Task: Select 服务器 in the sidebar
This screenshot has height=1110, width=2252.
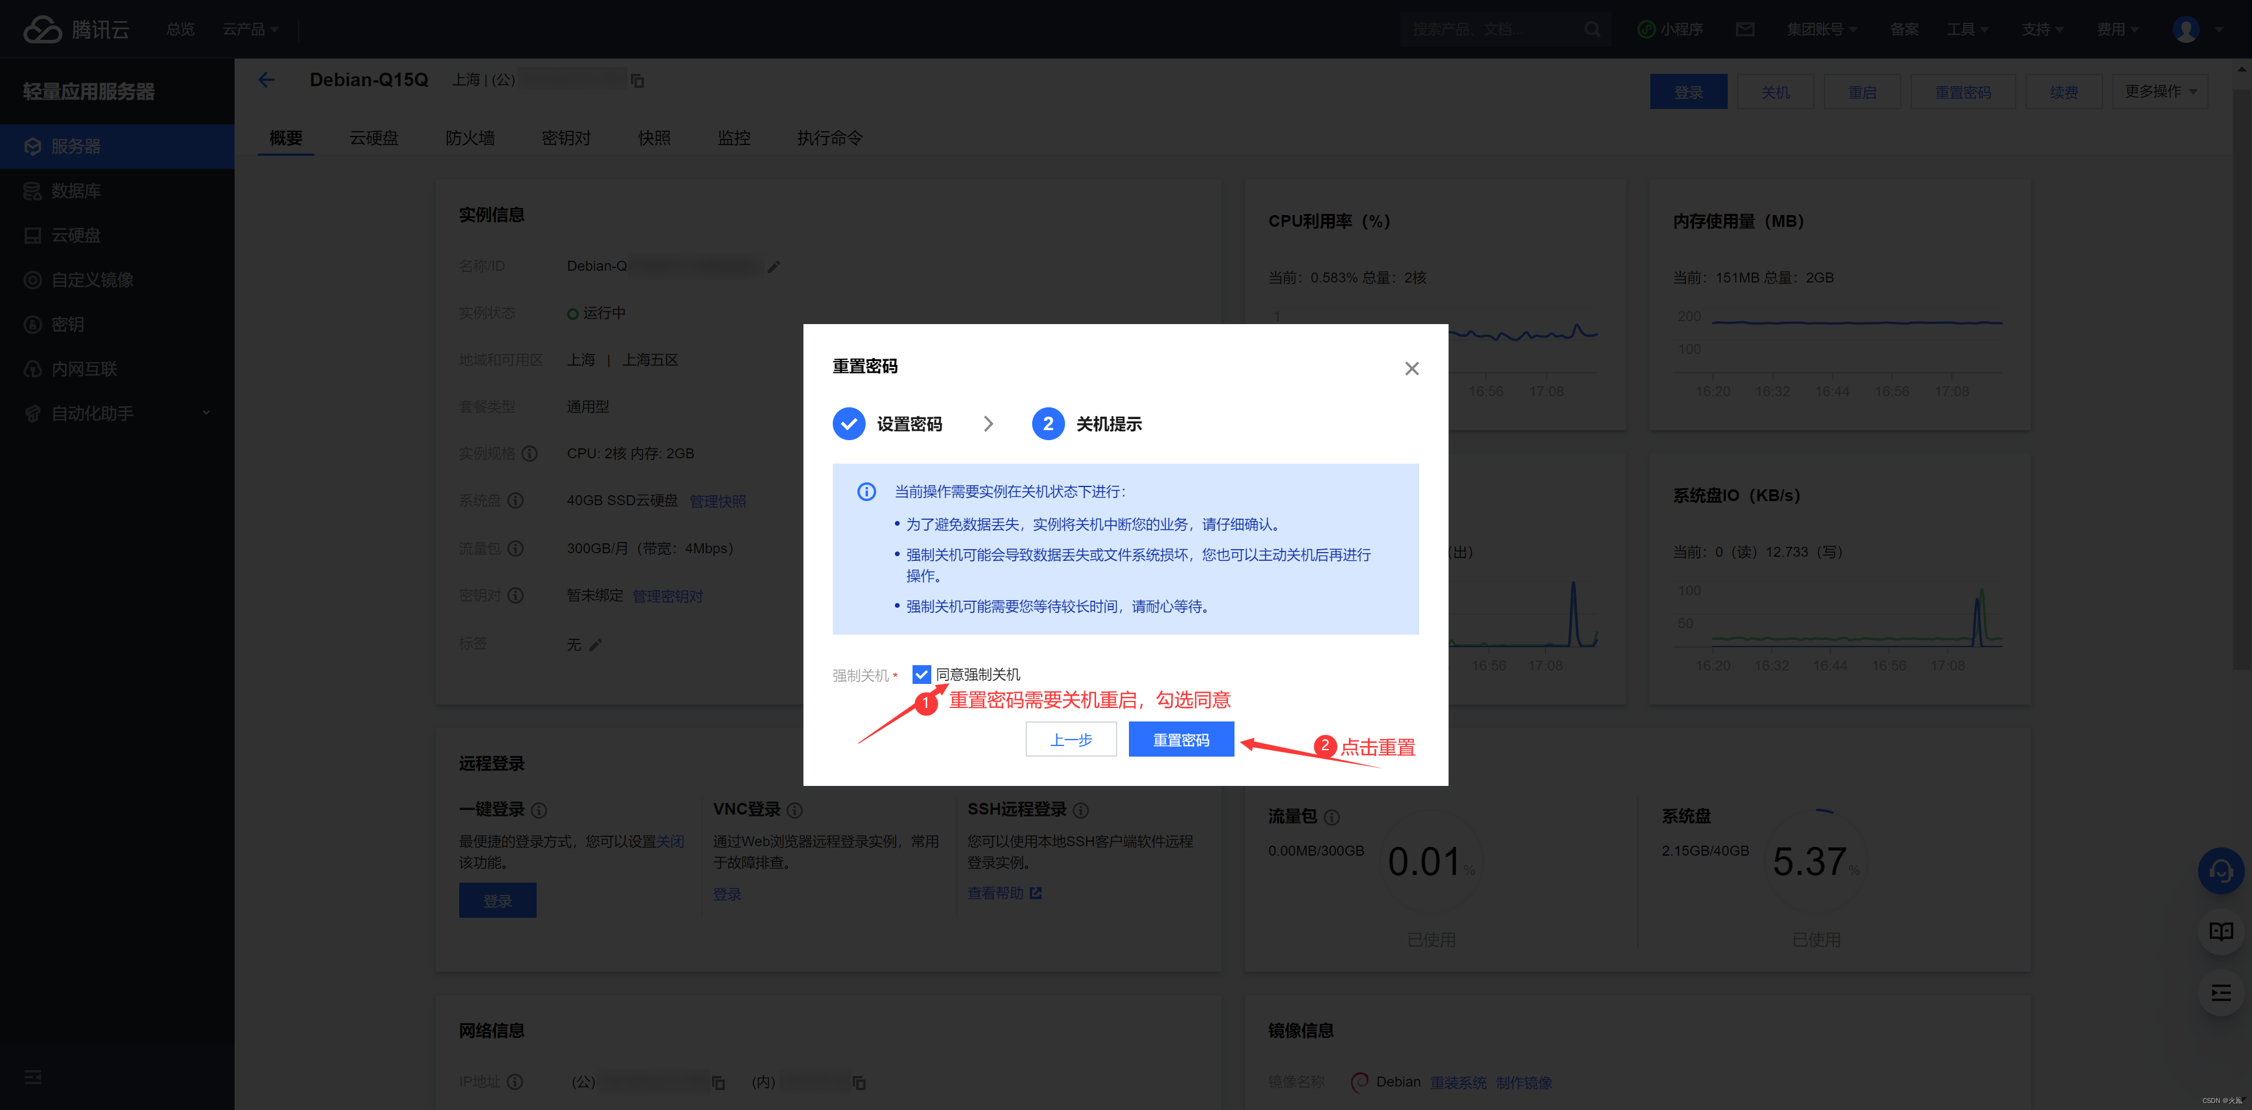Action: click(x=117, y=146)
